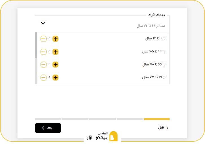
Task: Go to next step with بعد button
Action: (x=48, y=128)
